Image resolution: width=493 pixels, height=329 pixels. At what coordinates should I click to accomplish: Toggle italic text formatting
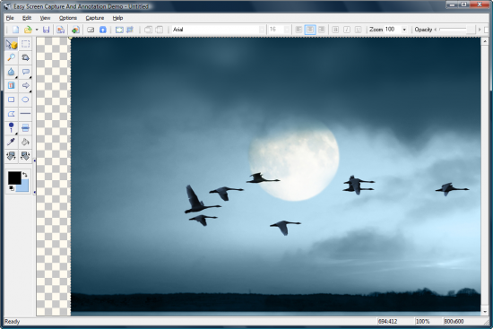point(347,30)
